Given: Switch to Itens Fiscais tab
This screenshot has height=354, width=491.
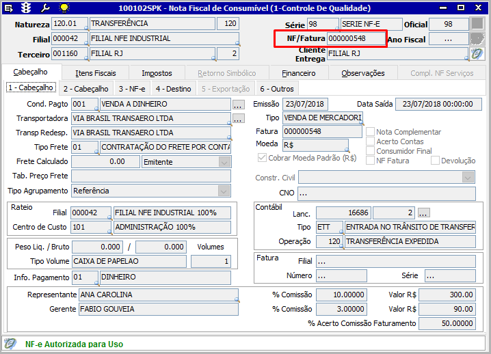Looking at the screenshot, I should [x=96, y=73].
